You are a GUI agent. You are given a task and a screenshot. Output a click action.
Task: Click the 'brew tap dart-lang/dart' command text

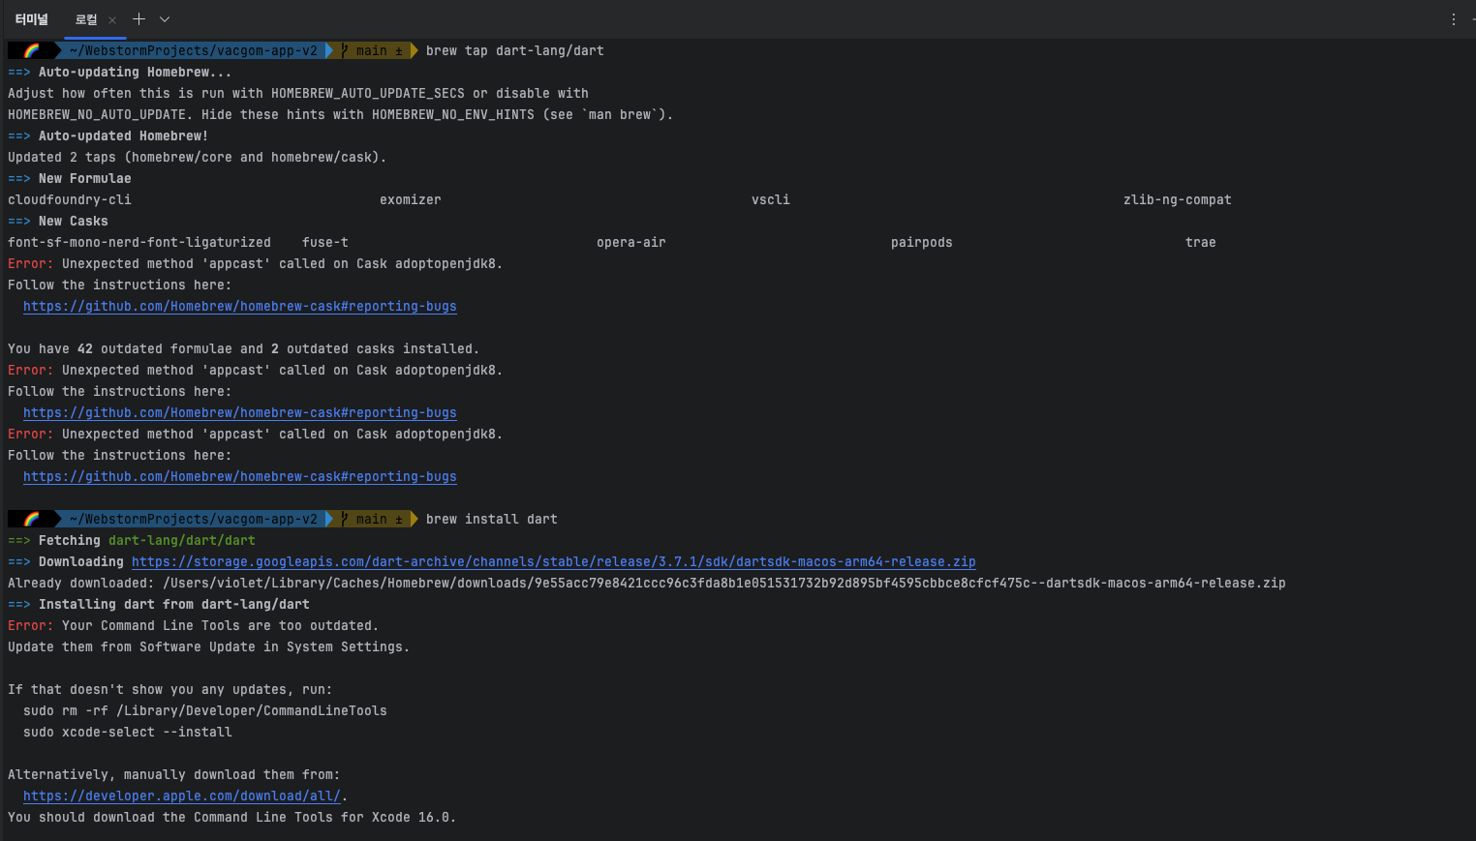pos(515,51)
